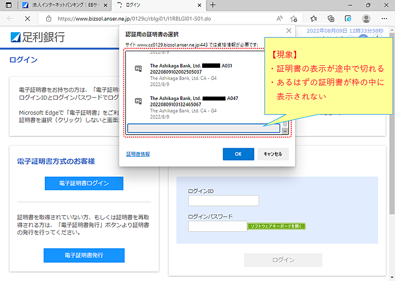Viewport: 395px width, 281px height.
Task: Open the Favorites list icon
Action: (x=314, y=19)
